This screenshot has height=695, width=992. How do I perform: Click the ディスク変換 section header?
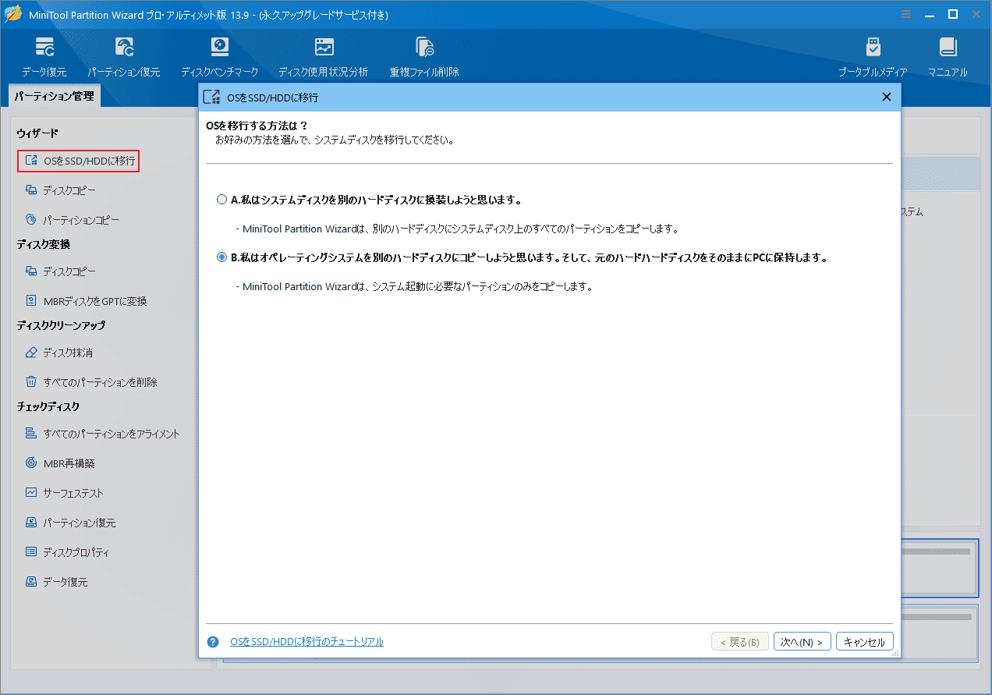(x=44, y=244)
